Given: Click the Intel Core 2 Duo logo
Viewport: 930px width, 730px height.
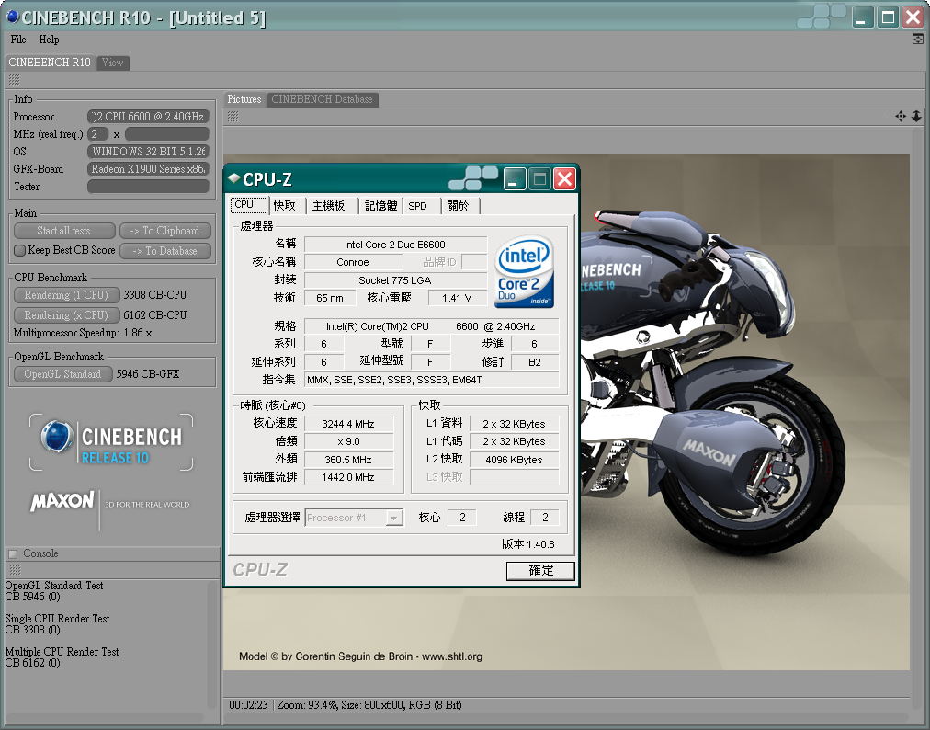Looking at the screenshot, I should [x=525, y=272].
